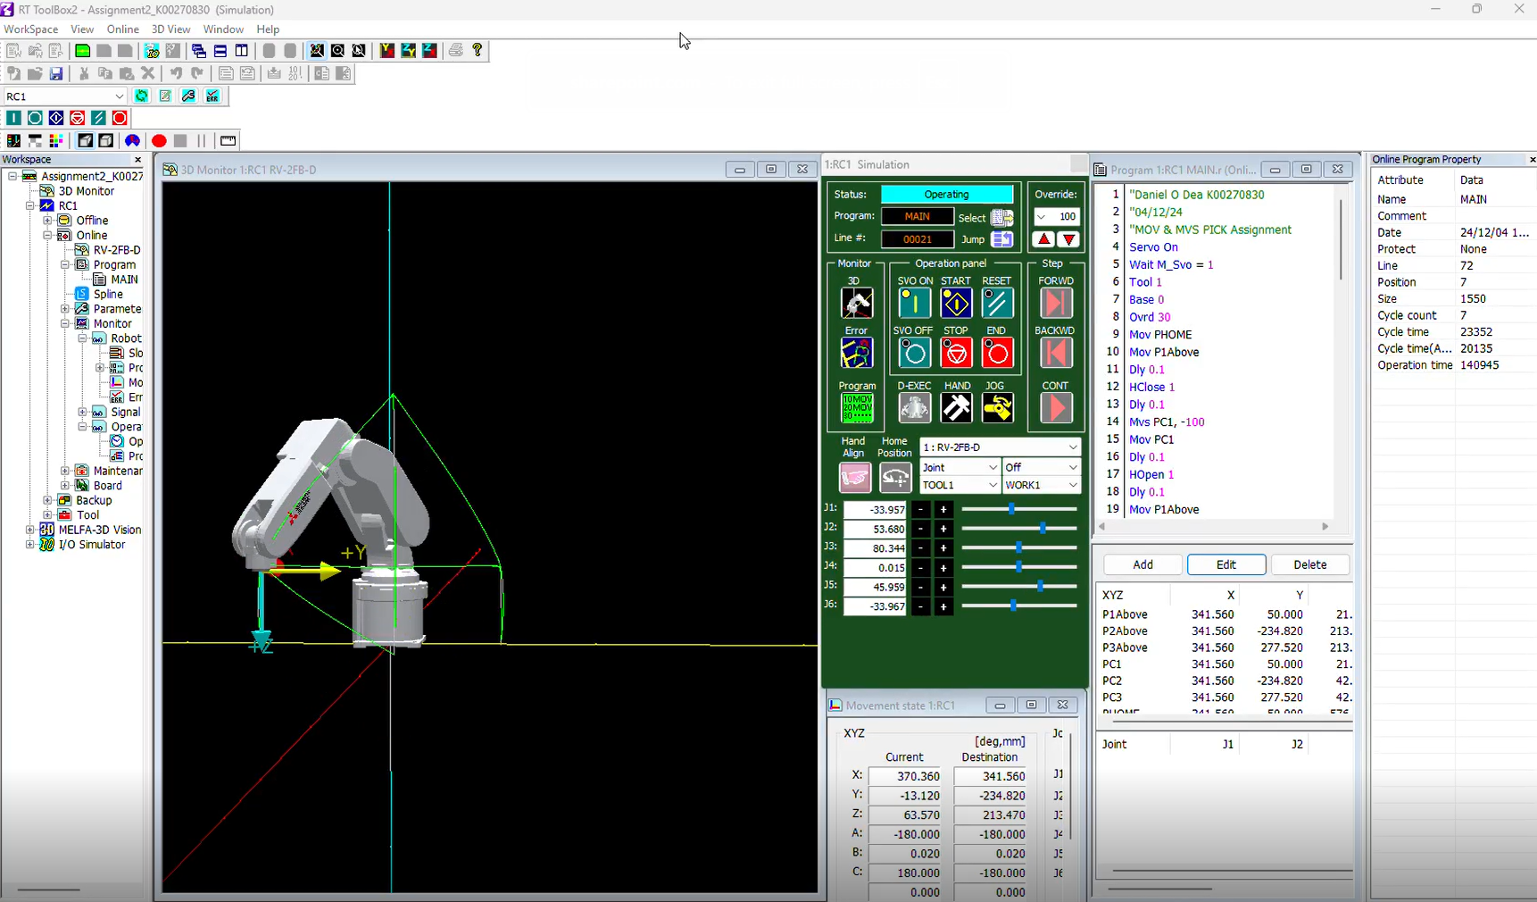Screen dimensions: 1537x902
Task: Open the RC1 project dropdown in toolbar
Action: [x=64, y=96]
